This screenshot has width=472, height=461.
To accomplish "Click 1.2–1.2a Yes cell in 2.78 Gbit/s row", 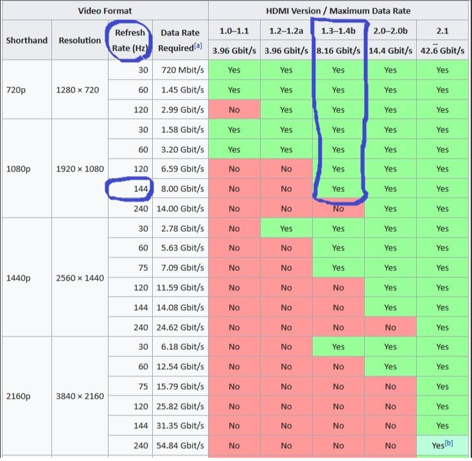I will 286,229.
